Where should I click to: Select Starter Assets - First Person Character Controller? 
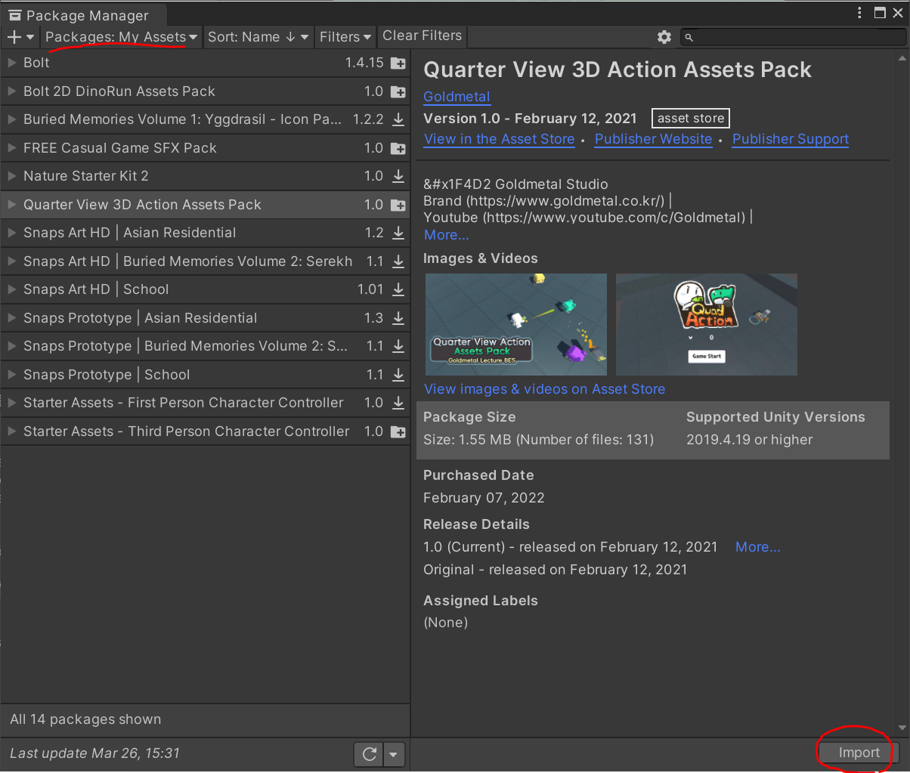point(205,403)
